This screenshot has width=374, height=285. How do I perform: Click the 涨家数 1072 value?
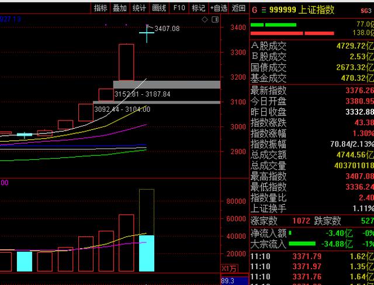click(302, 221)
